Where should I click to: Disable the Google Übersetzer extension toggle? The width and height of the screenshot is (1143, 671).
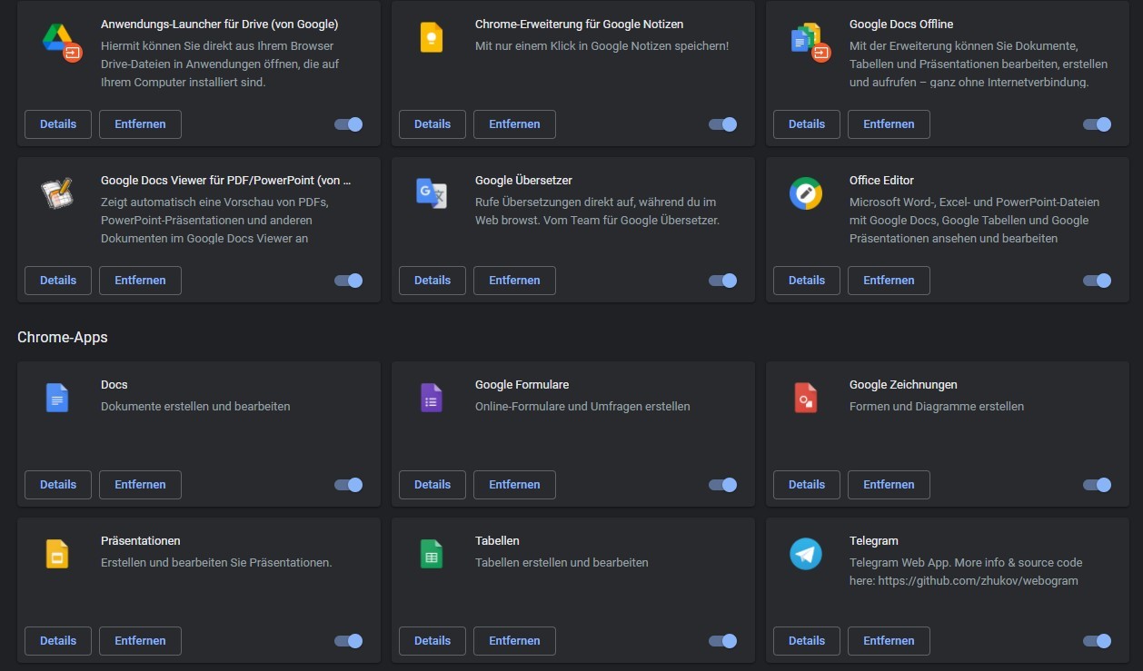pos(723,281)
